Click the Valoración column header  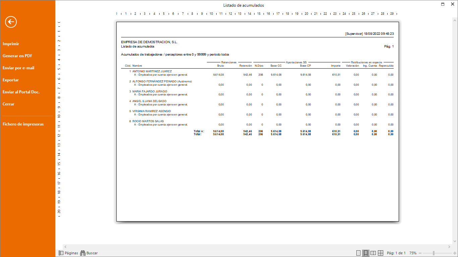[x=352, y=66]
